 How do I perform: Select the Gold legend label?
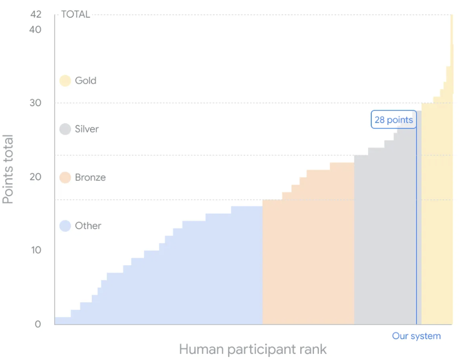click(85, 81)
